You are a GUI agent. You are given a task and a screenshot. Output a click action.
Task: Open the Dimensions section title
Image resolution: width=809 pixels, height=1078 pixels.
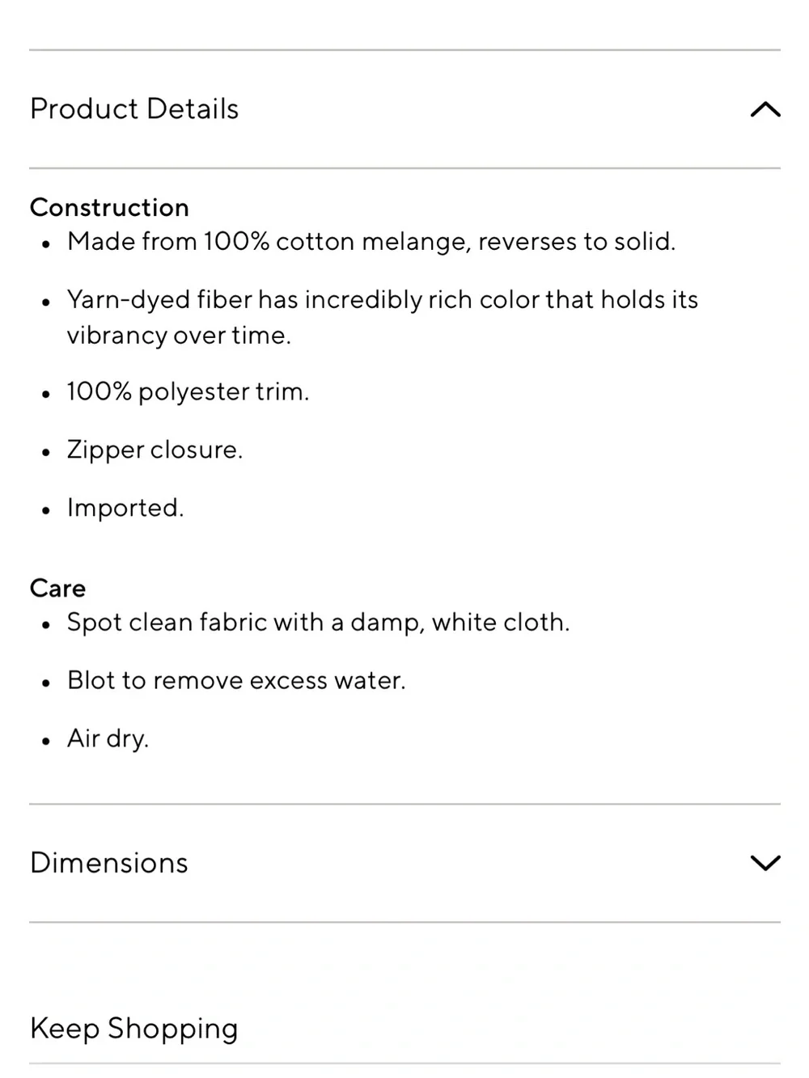(x=109, y=863)
